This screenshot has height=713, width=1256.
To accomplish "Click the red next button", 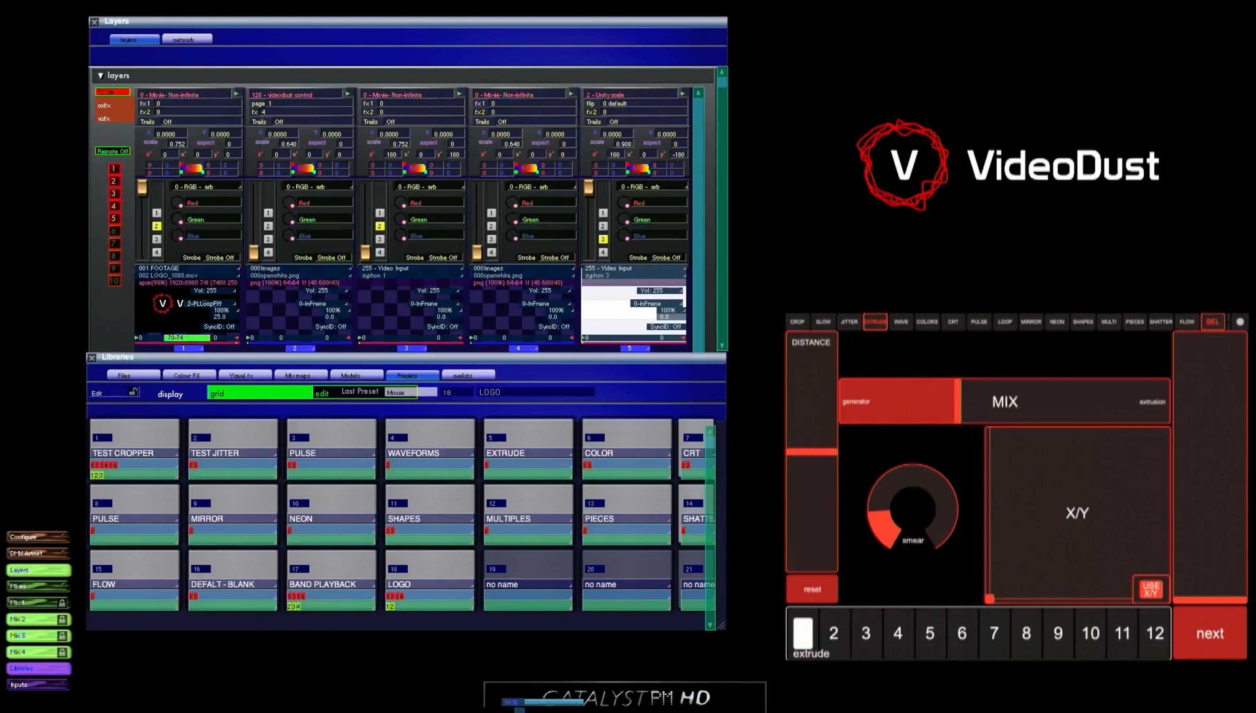I will (x=1209, y=633).
